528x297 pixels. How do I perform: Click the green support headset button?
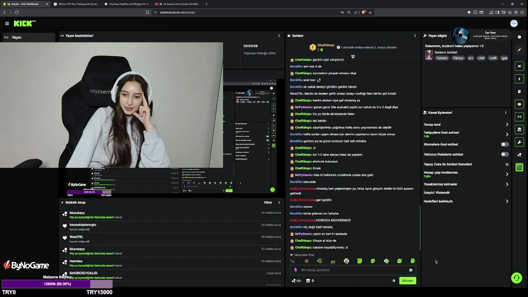pyautogui.click(x=516, y=278)
